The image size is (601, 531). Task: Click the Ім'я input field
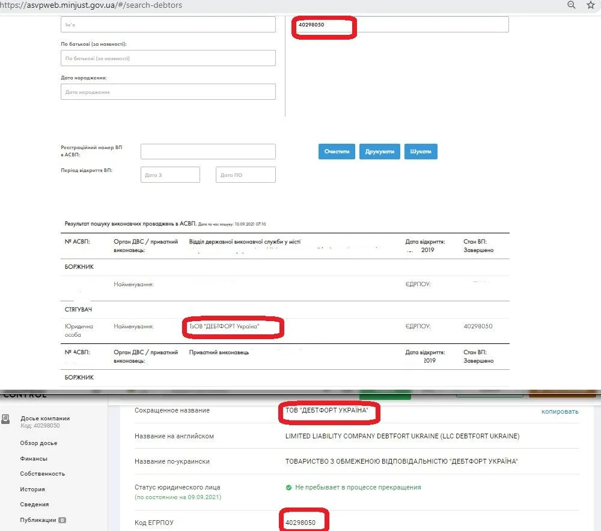168,25
